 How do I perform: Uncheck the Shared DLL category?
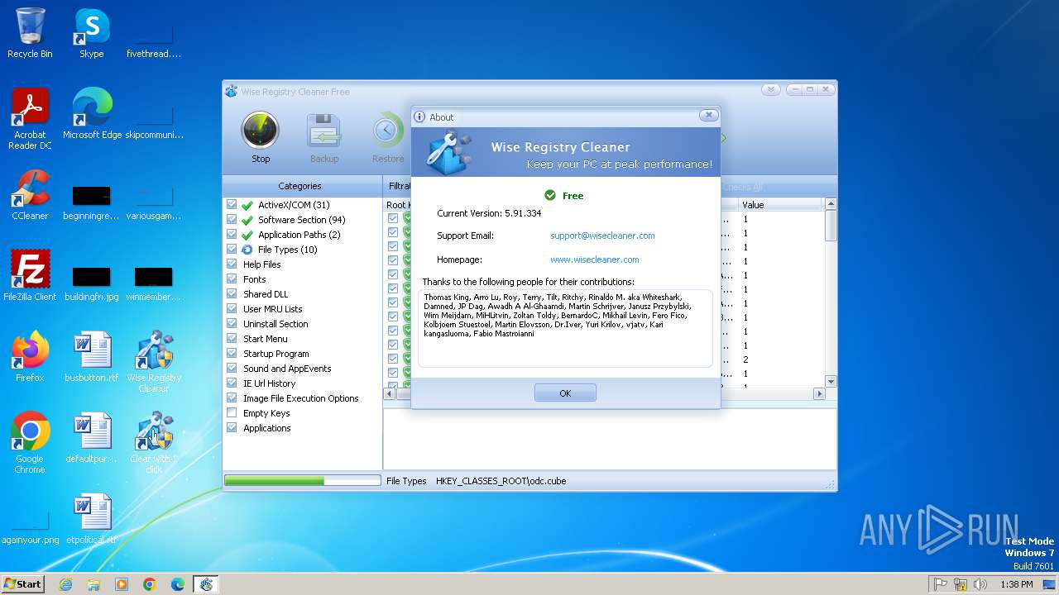point(232,294)
